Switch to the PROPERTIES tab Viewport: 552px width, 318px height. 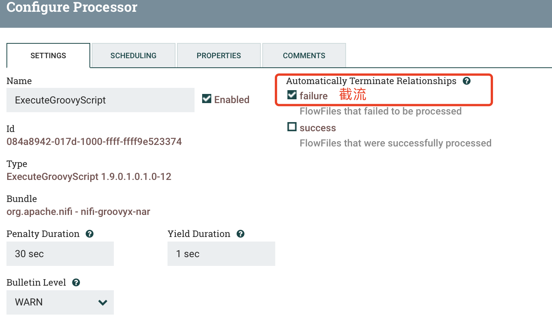point(219,56)
